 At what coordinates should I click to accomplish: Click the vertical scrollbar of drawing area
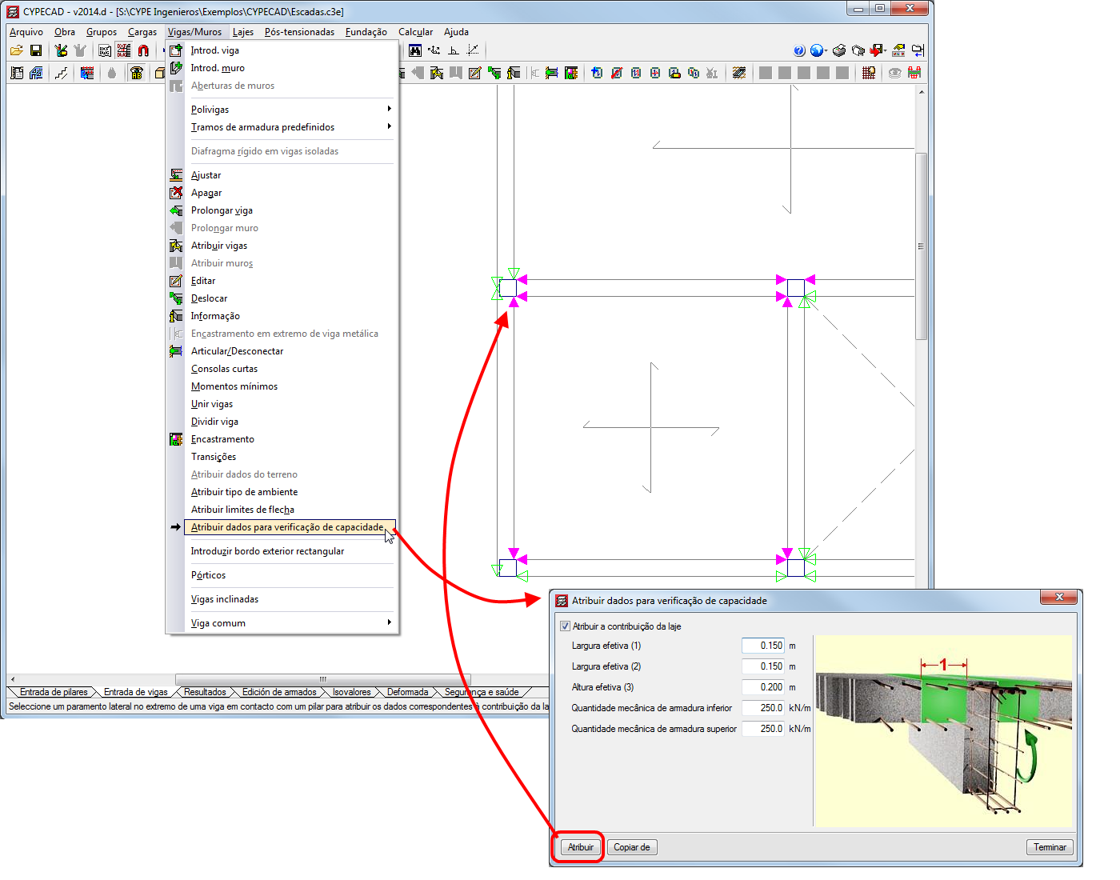pos(921,246)
